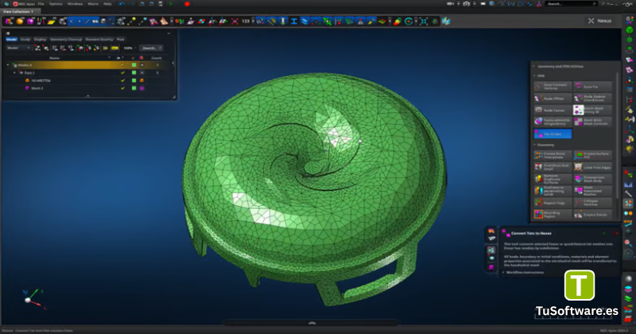
Task: Click the undo arrow icon
Action: tap(122, 4)
